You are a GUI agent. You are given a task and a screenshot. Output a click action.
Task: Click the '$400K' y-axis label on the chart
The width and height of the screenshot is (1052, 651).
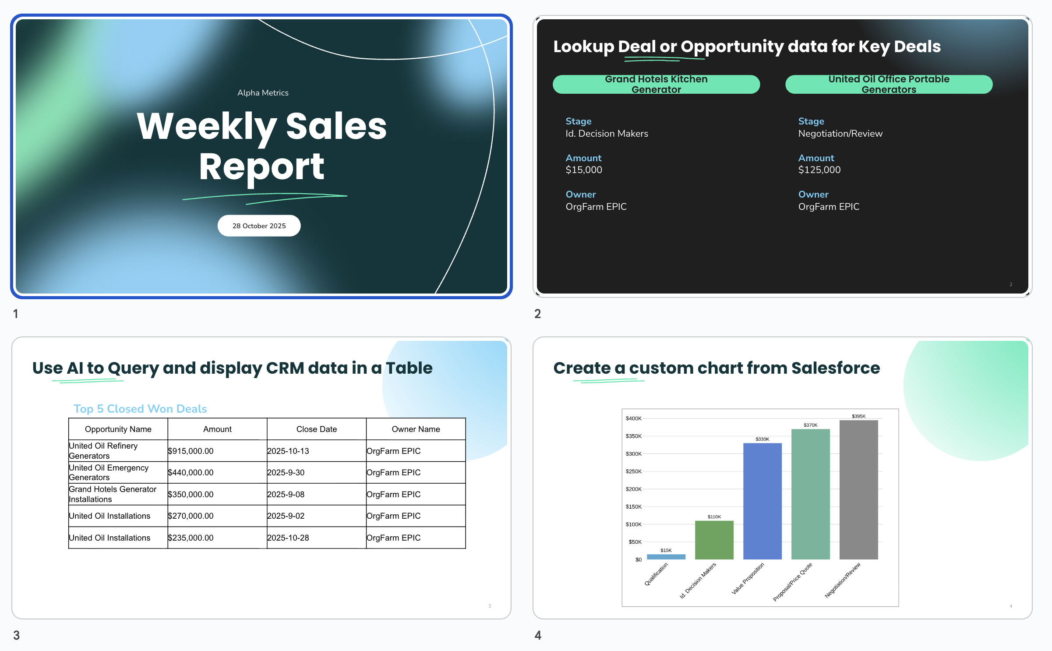coord(633,418)
